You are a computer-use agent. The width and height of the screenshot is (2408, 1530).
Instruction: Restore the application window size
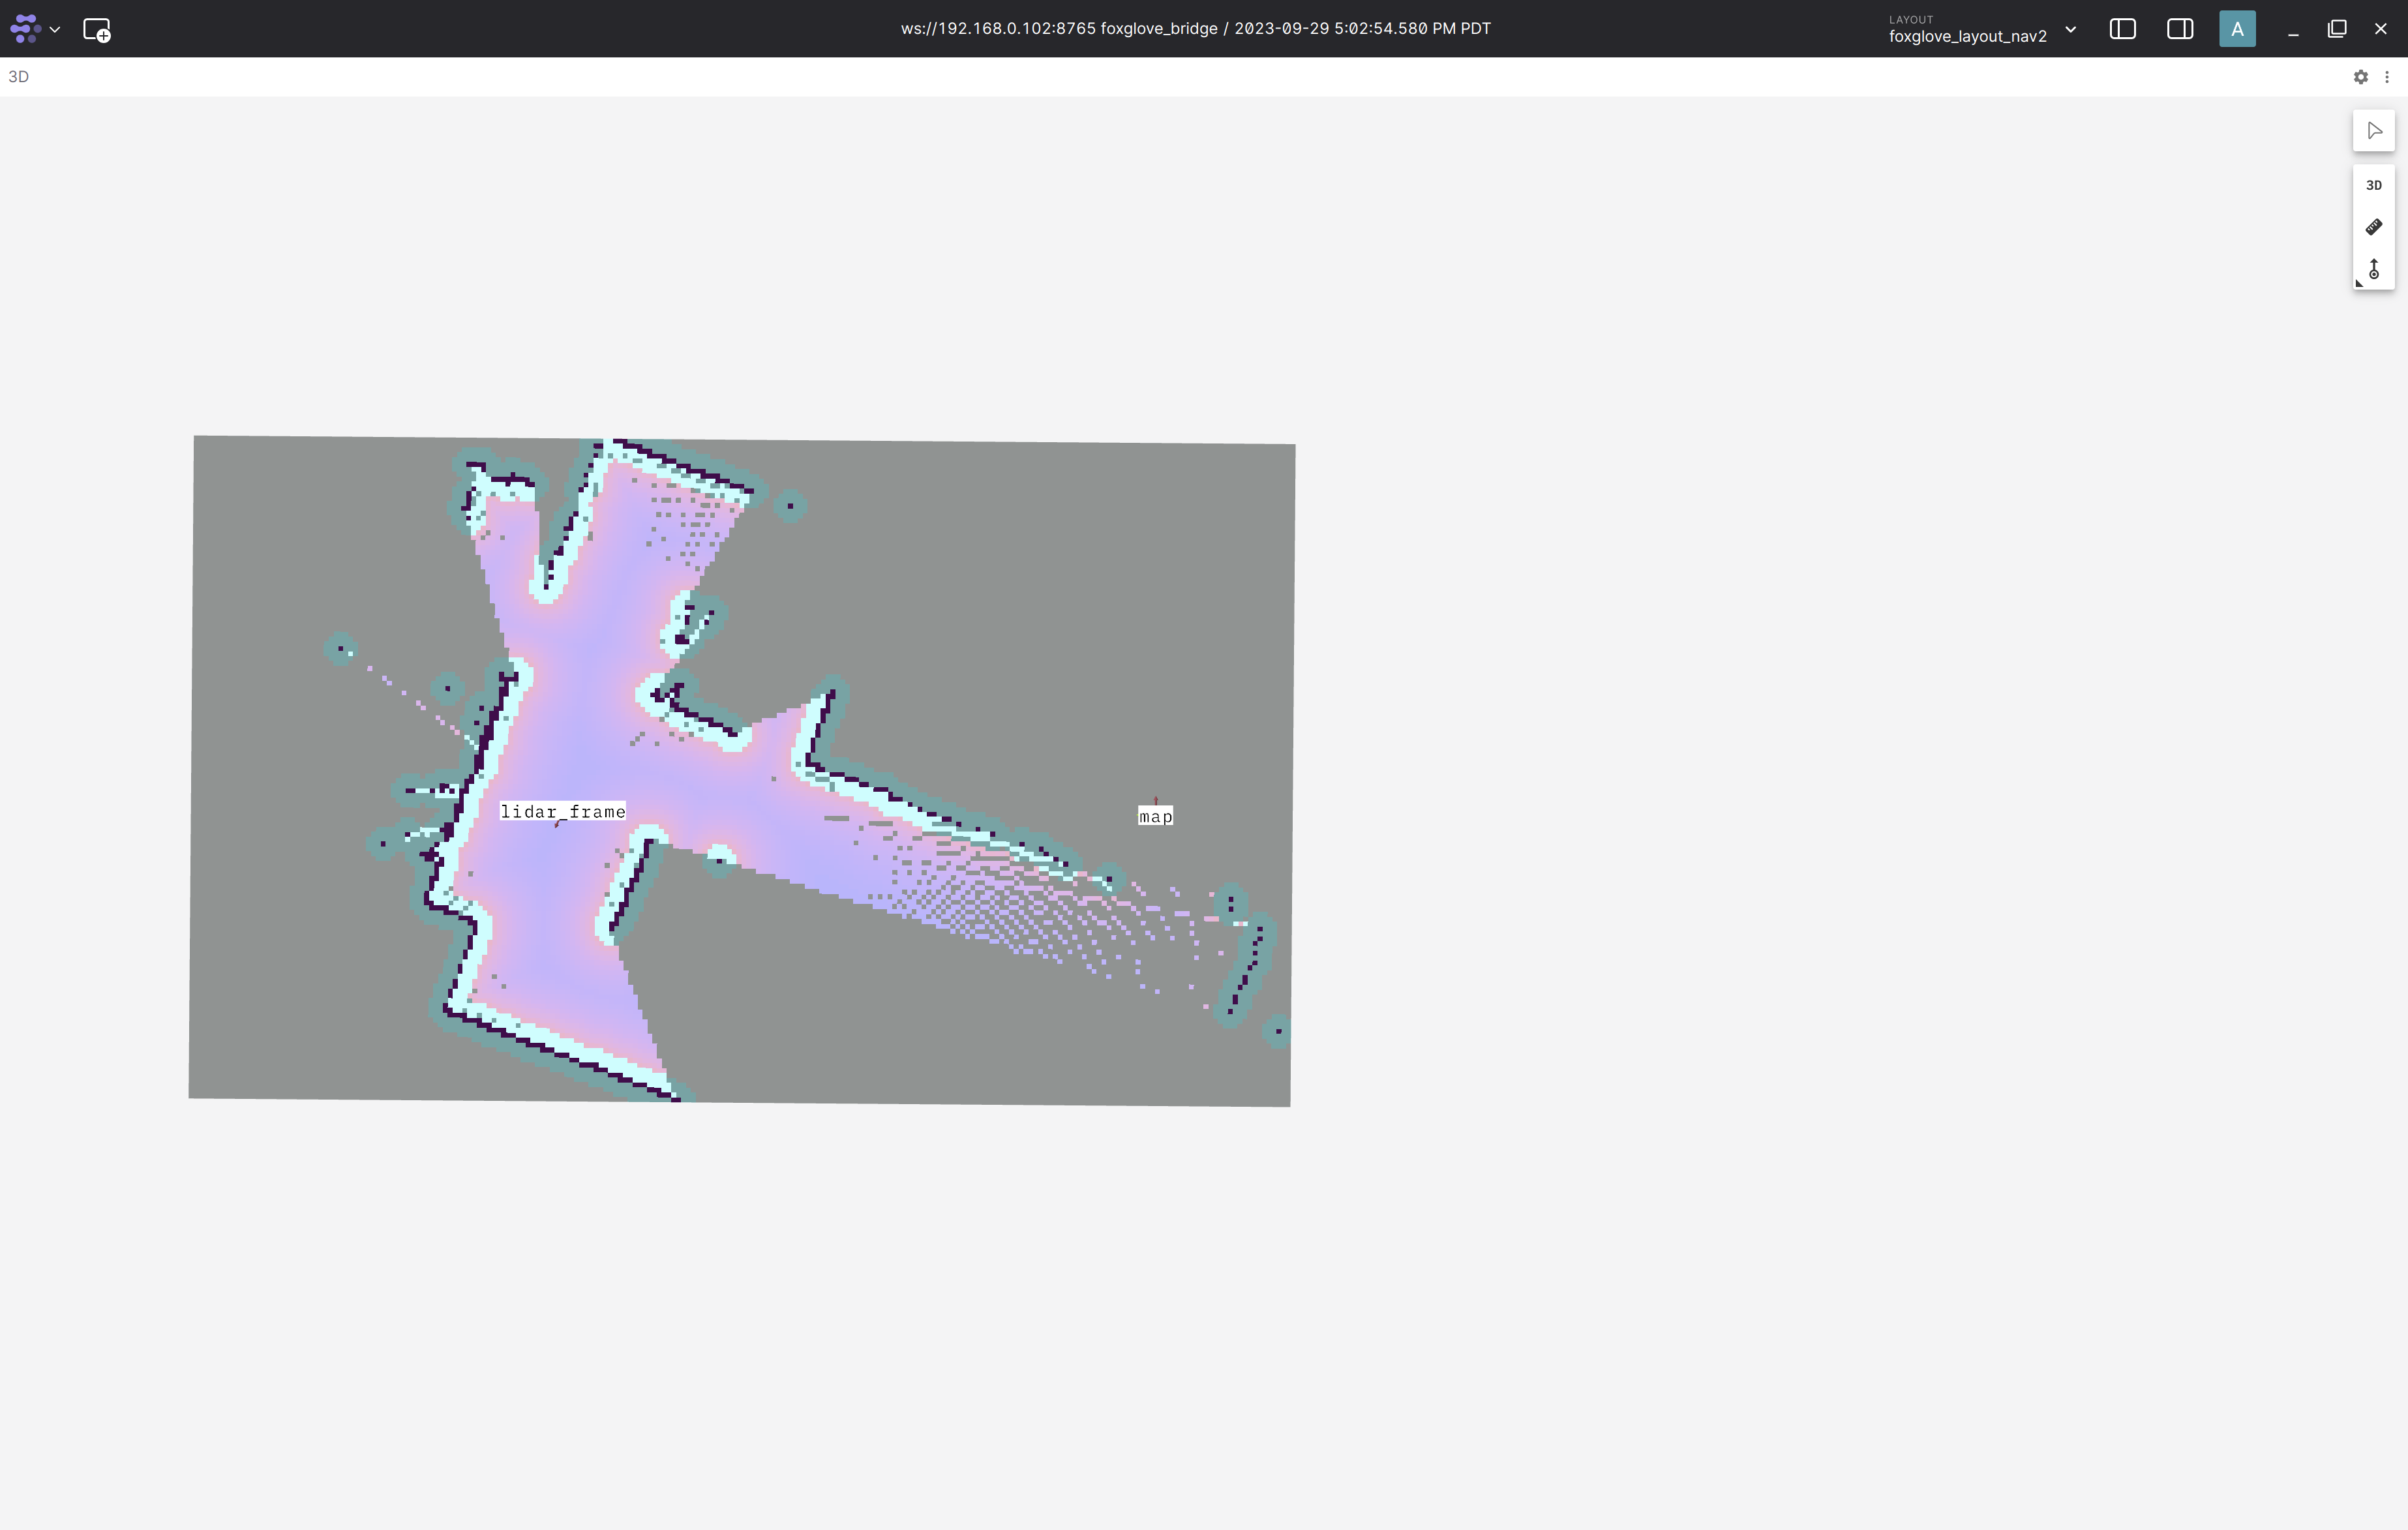2337,29
